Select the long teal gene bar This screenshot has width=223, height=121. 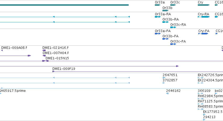click(x=64, y=5)
